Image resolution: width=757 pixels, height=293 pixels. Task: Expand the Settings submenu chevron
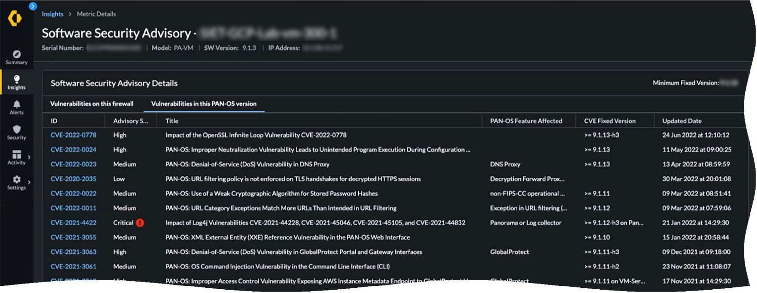pos(29,182)
